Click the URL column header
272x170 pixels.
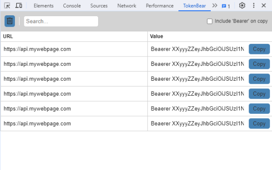[x=8, y=37]
